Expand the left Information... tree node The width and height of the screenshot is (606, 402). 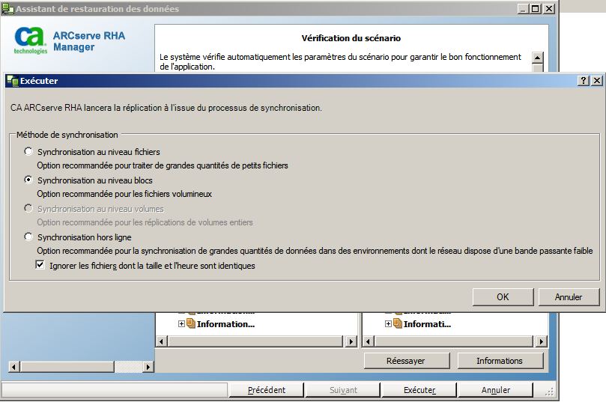click(181, 323)
